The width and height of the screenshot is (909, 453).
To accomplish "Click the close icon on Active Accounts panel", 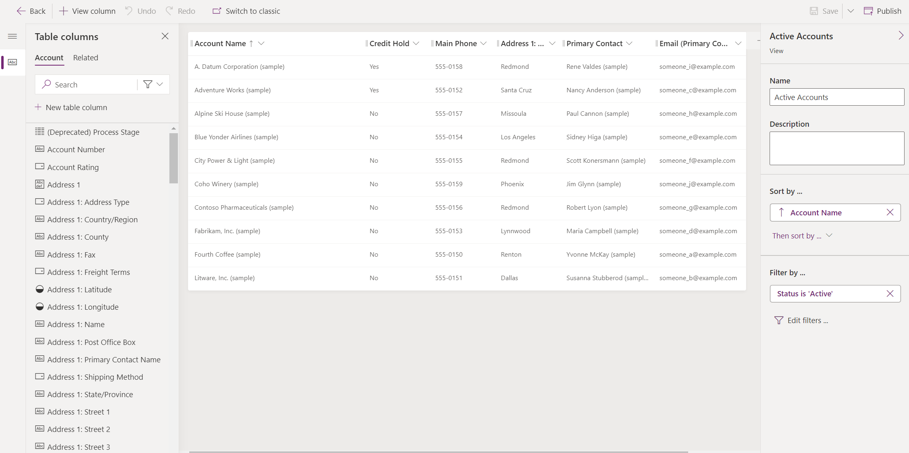I will [902, 36].
